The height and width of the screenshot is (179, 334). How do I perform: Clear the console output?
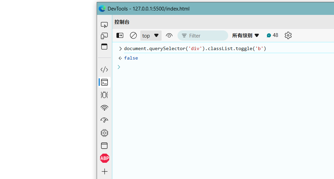133,36
